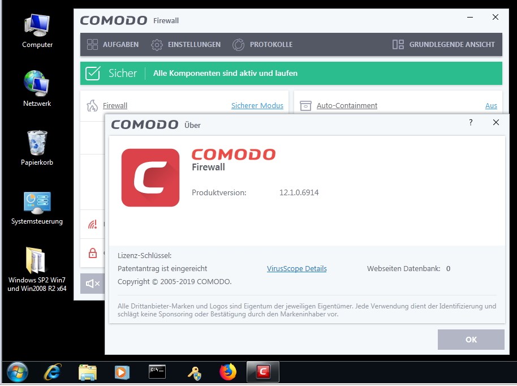This screenshot has width=517, height=386.
Task: Click the red network signal alert icon
Action: tap(93, 224)
